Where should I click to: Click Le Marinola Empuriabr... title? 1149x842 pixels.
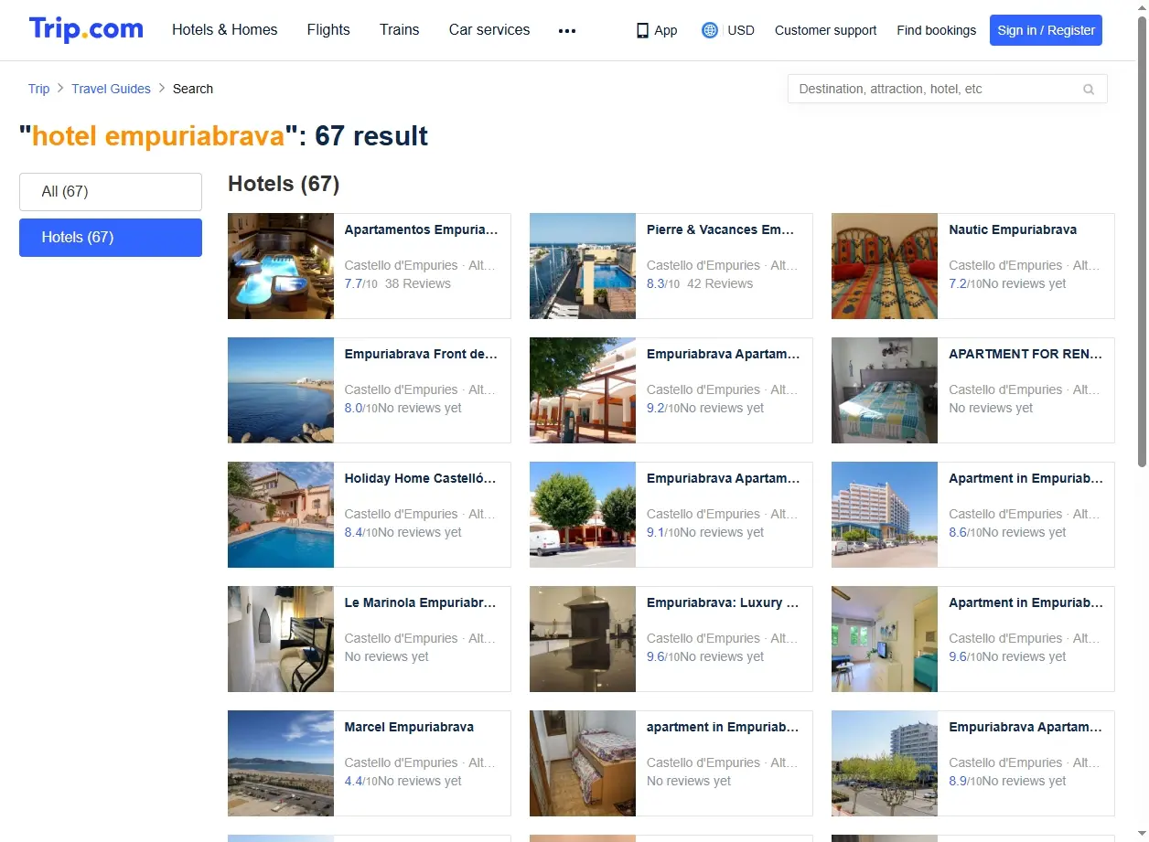(x=421, y=602)
